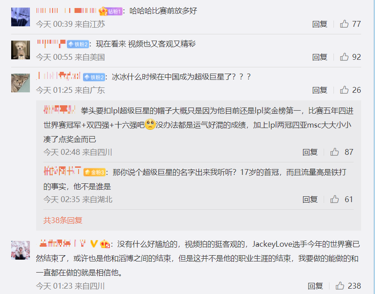Image resolution: width=375 pixels, height=294 pixels.
Task: Open the cat avatar commenter's profile
Action: pyautogui.click(x=21, y=83)
